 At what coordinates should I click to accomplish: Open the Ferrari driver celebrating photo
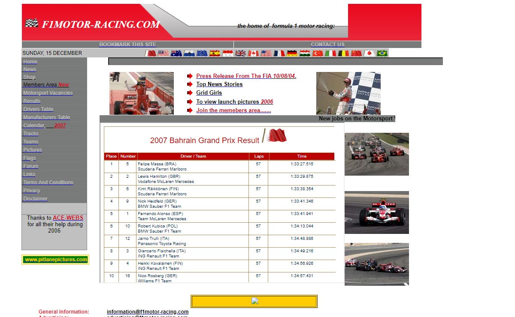(x=142, y=93)
